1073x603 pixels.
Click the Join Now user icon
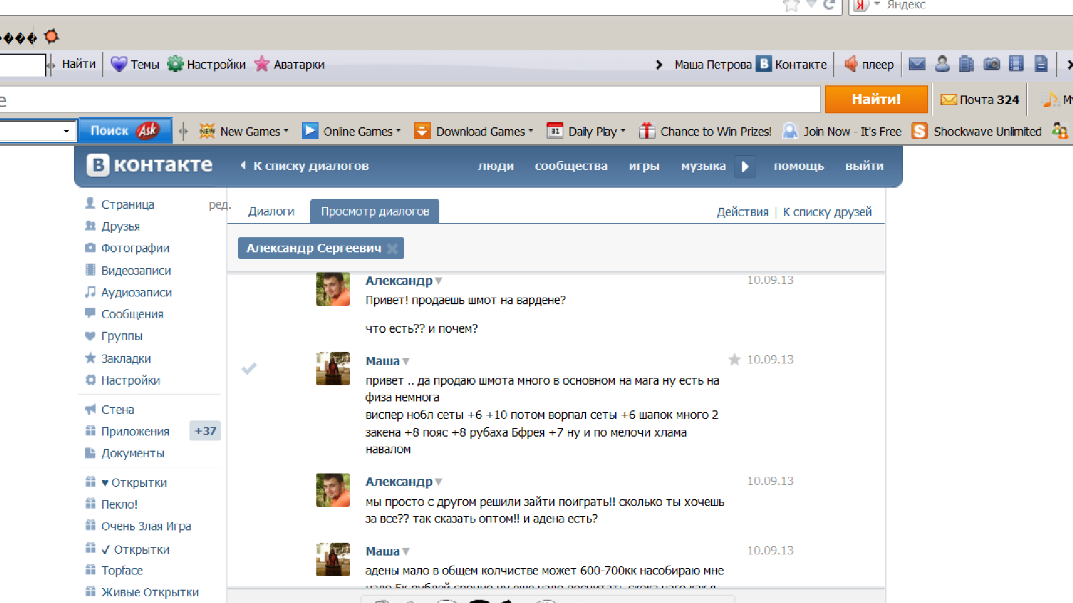[790, 131]
